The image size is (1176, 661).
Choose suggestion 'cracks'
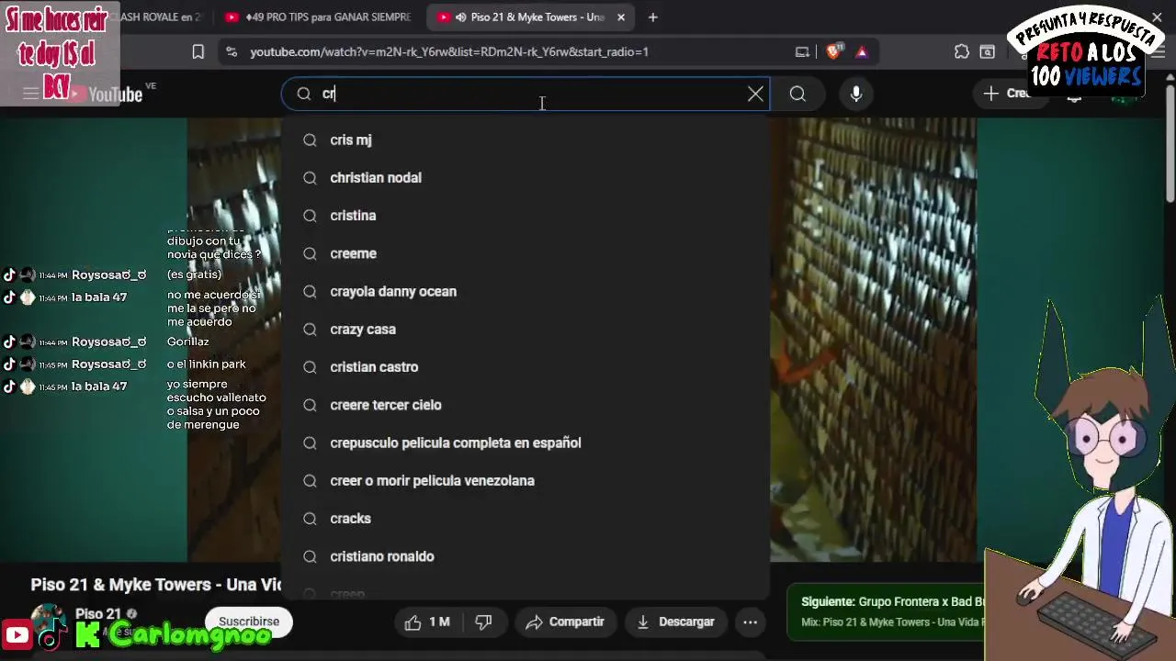coord(526,519)
